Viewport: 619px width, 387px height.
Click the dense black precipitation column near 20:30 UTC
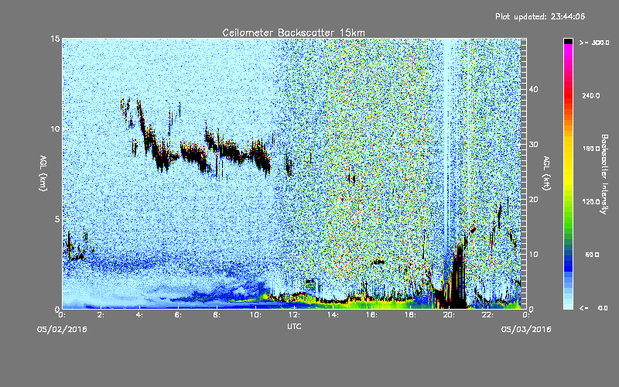click(458, 276)
